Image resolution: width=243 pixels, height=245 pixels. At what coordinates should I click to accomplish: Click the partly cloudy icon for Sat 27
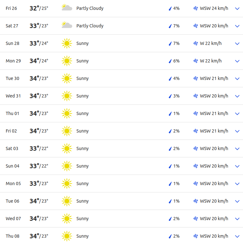[67, 25]
